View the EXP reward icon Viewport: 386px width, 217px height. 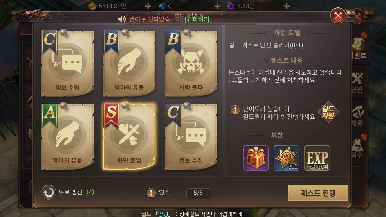pos(317,158)
